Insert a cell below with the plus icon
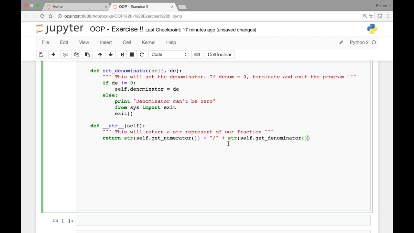Viewport: 414px width, 233px height. point(53,54)
